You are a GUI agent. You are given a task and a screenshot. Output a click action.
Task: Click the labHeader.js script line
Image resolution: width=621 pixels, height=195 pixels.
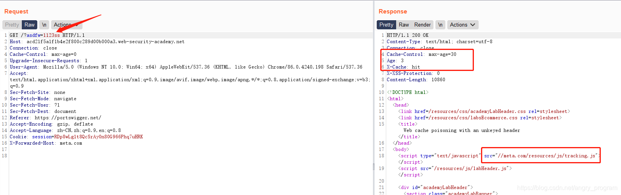pos(455,168)
